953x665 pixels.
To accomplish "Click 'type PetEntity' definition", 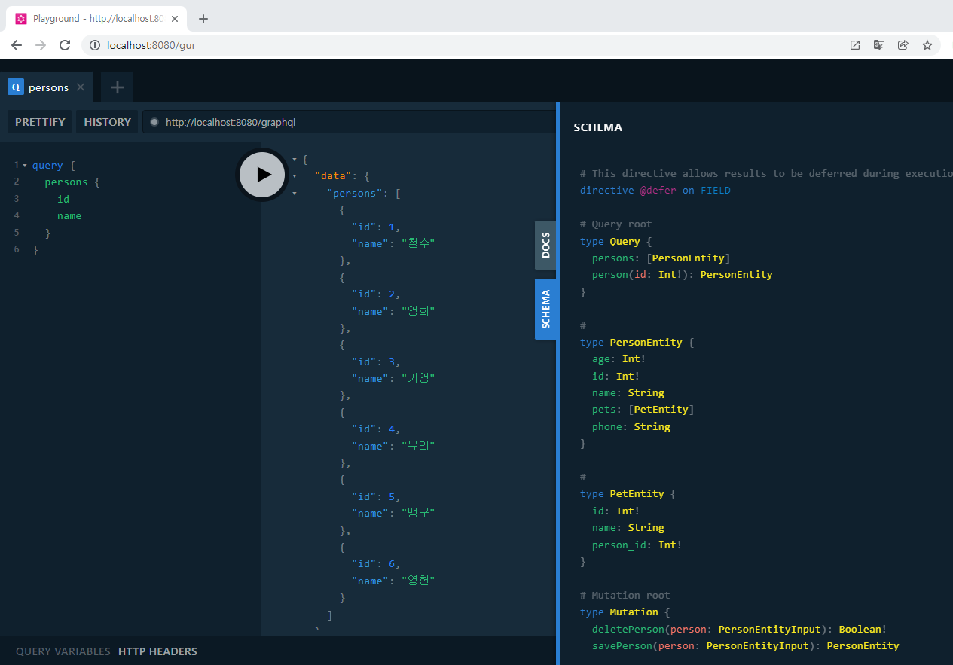I will point(622,494).
